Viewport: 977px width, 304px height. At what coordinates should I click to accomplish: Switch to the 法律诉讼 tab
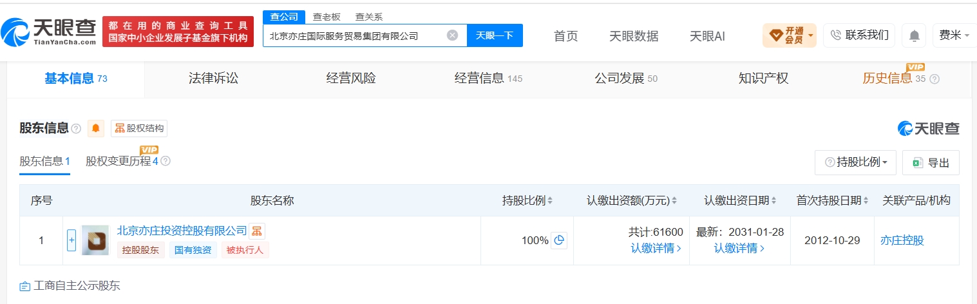coord(213,79)
